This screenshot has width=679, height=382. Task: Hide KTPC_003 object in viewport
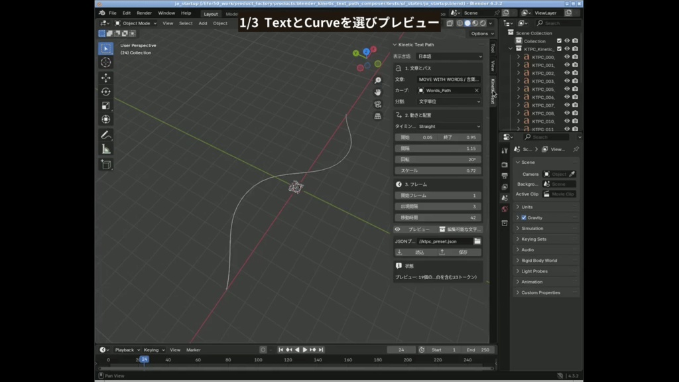tap(567, 81)
